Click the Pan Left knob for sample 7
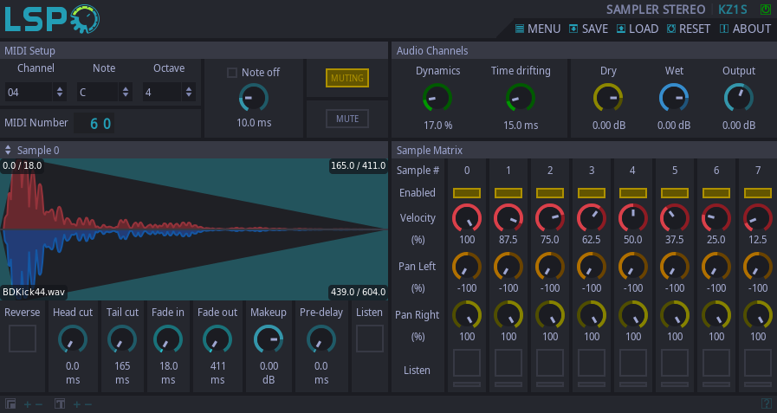The image size is (777, 413). pos(758,267)
